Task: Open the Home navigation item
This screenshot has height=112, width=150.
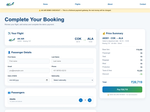Action: click(x=45, y=4)
